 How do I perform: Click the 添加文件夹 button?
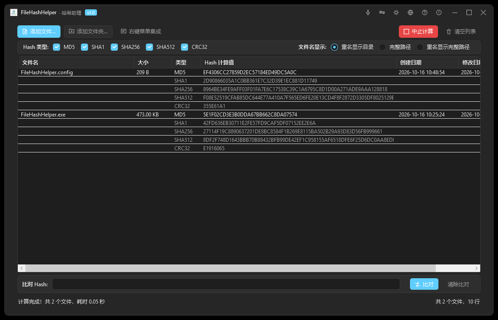coord(88,31)
